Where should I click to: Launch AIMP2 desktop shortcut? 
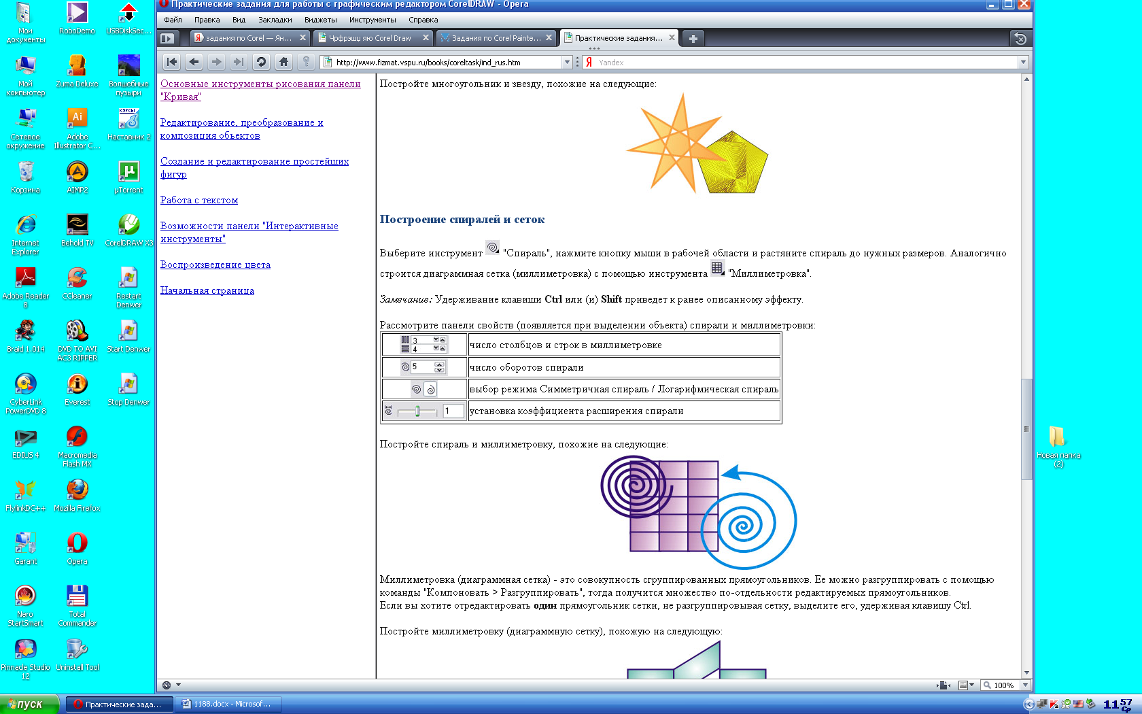(x=77, y=177)
